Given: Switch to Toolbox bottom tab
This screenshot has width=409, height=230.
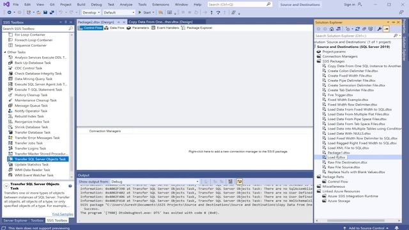Looking at the screenshot, I should (x=37, y=220).
